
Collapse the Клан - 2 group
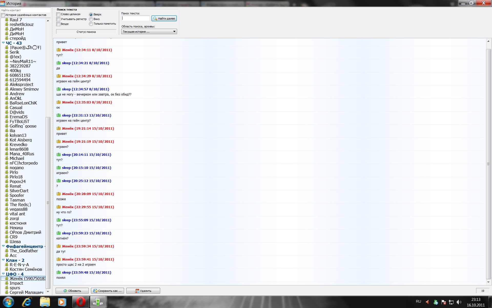(x=3, y=260)
